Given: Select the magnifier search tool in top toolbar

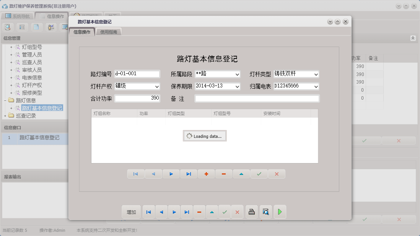Looking at the screenshot, I should pyautogui.click(x=8, y=27).
